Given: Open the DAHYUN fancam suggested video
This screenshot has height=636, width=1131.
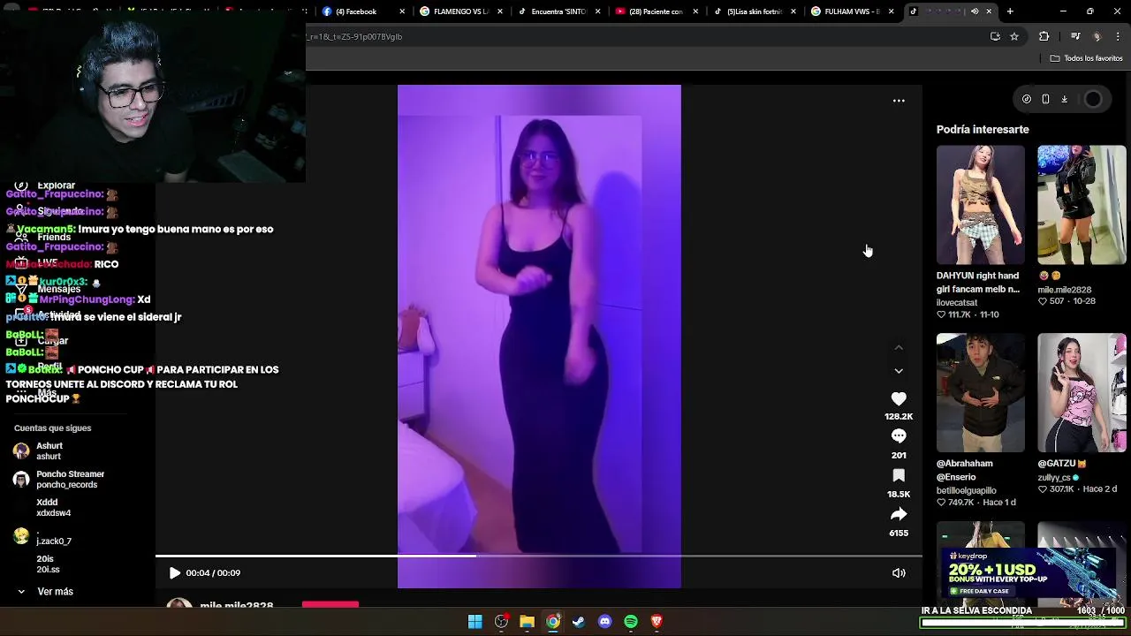Looking at the screenshot, I should coord(981,205).
